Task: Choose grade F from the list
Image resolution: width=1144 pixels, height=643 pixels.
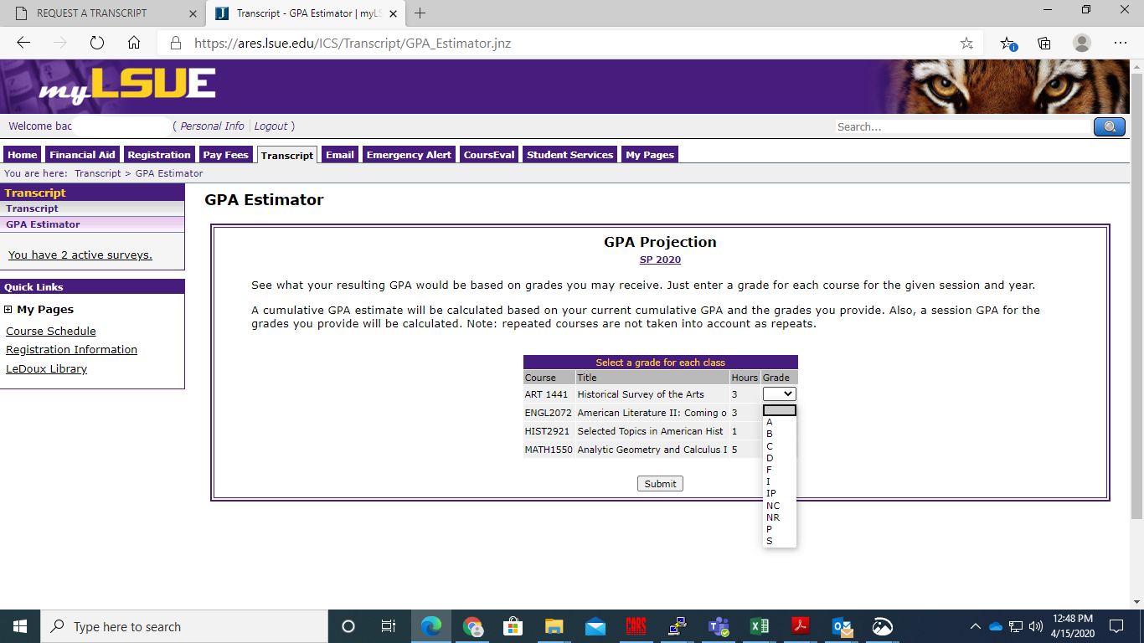Action: 779,470
